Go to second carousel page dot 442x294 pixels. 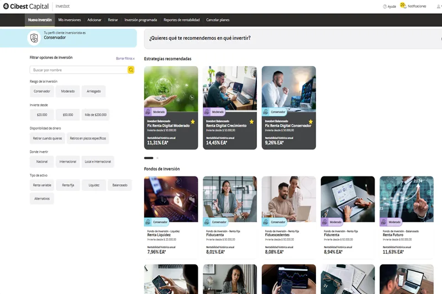coord(157,158)
